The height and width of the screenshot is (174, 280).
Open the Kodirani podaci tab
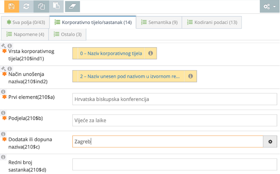(212, 22)
